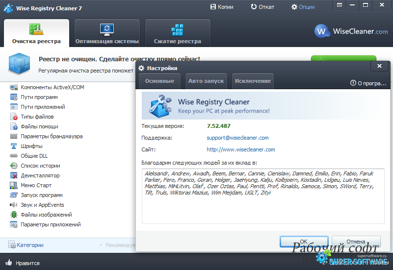Screen dimensions: 393x270
Task: Open the Сжатие реестра tab
Action: (x=178, y=33)
